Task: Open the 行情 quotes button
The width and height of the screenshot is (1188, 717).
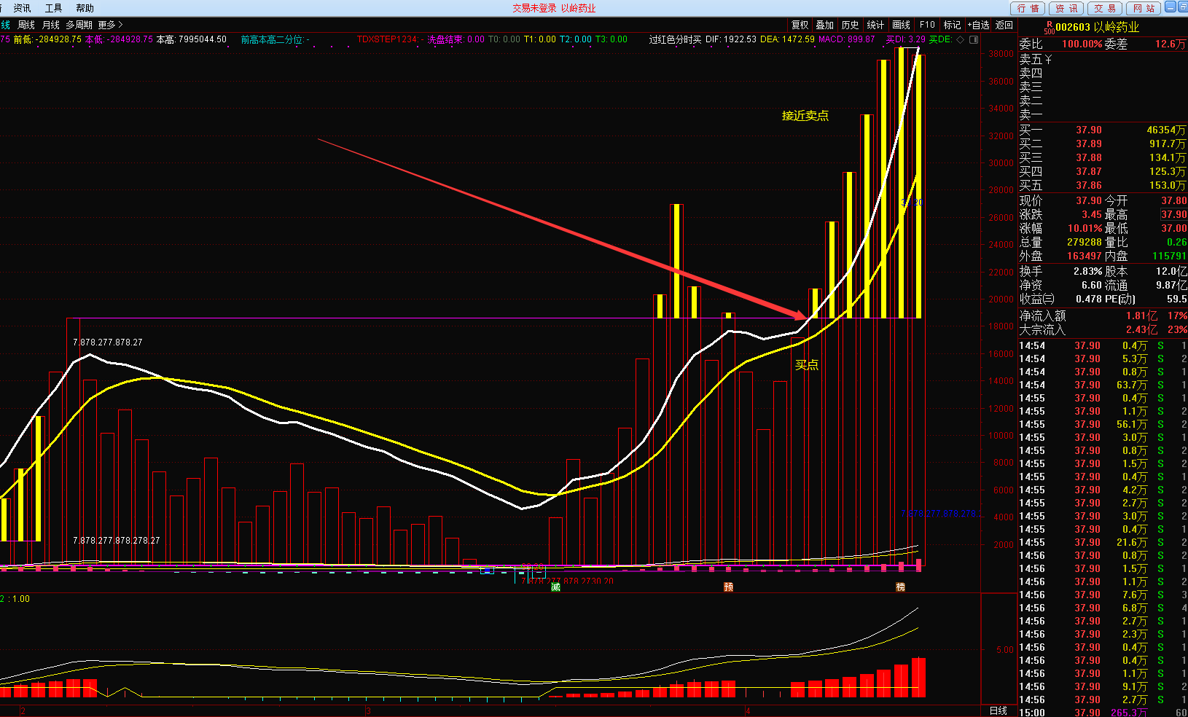Action: click(1028, 8)
